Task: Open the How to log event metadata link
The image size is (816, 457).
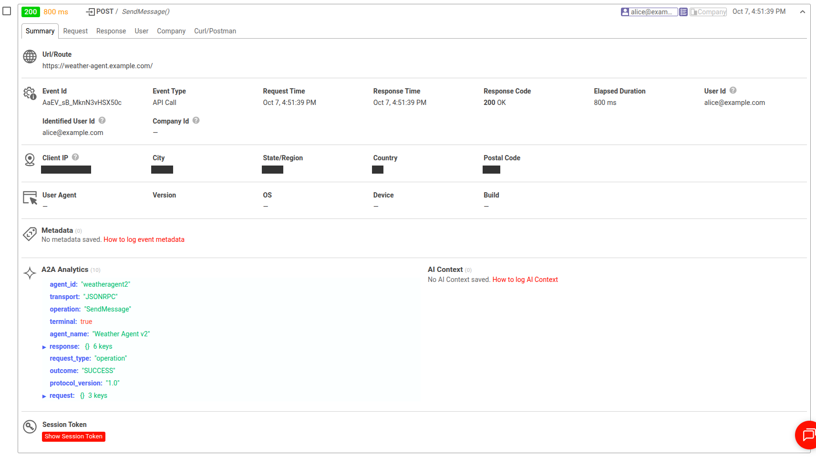Action: 144,239
